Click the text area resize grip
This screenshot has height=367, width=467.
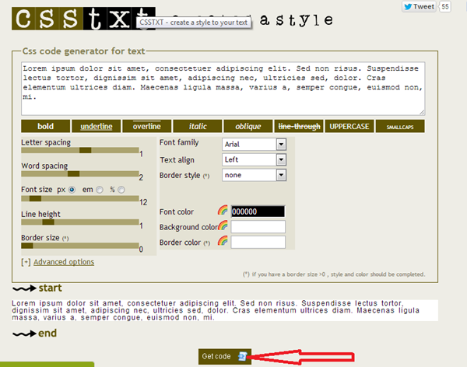pos(422,112)
